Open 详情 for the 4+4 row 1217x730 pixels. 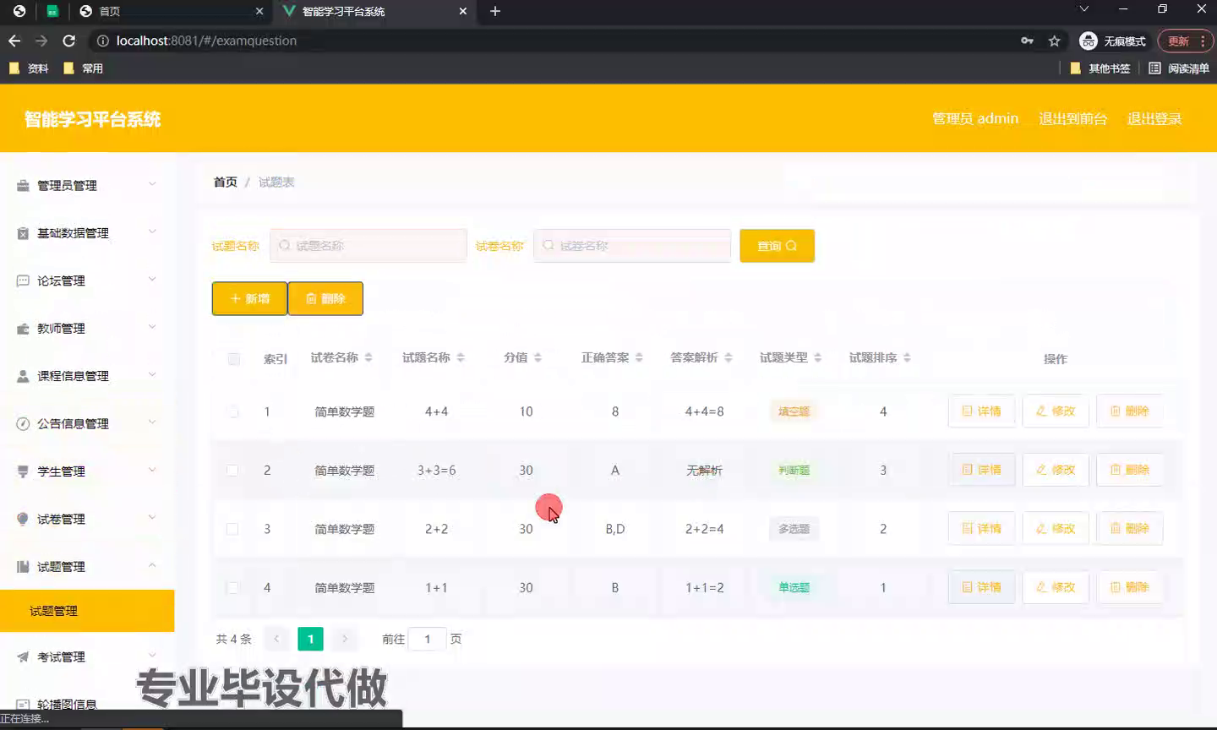[981, 411]
